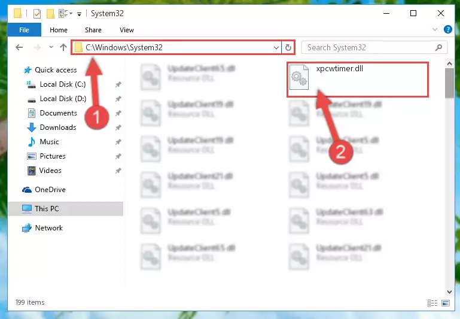Go forward with the right arrow
The height and width of the screenshot is (319, 460).
tap(37, 47)
